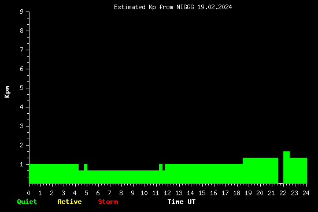Click the y-axis tick label 1
318x212 pixels.
pyautogui.click(x=22, y=165)
